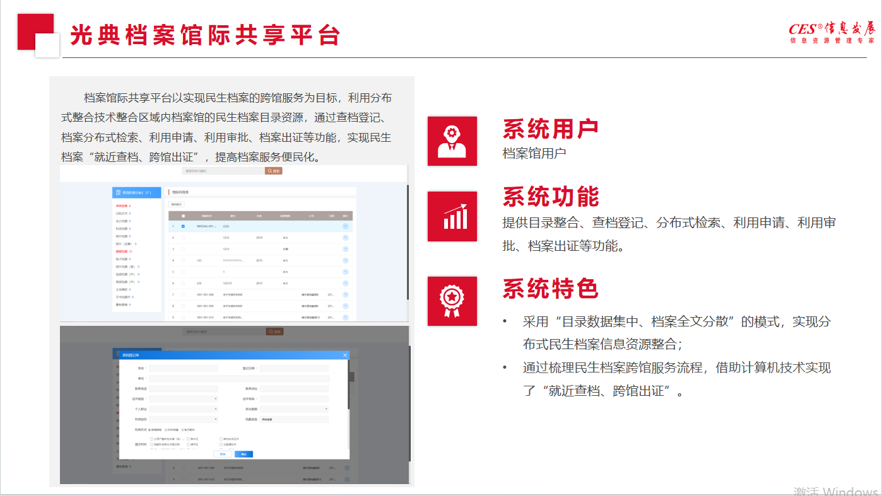Open the 个人职业 dropdown
The height and width of the screenshot is (496, 882).
184,409
